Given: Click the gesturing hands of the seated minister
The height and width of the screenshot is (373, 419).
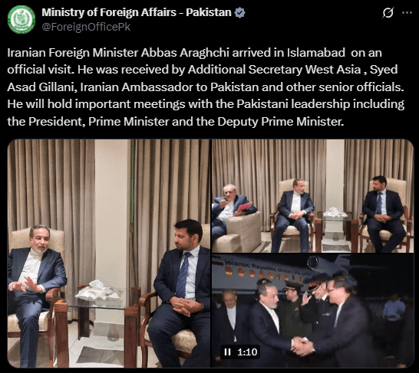Looking at the screenshot, I should tap(26, 285).
